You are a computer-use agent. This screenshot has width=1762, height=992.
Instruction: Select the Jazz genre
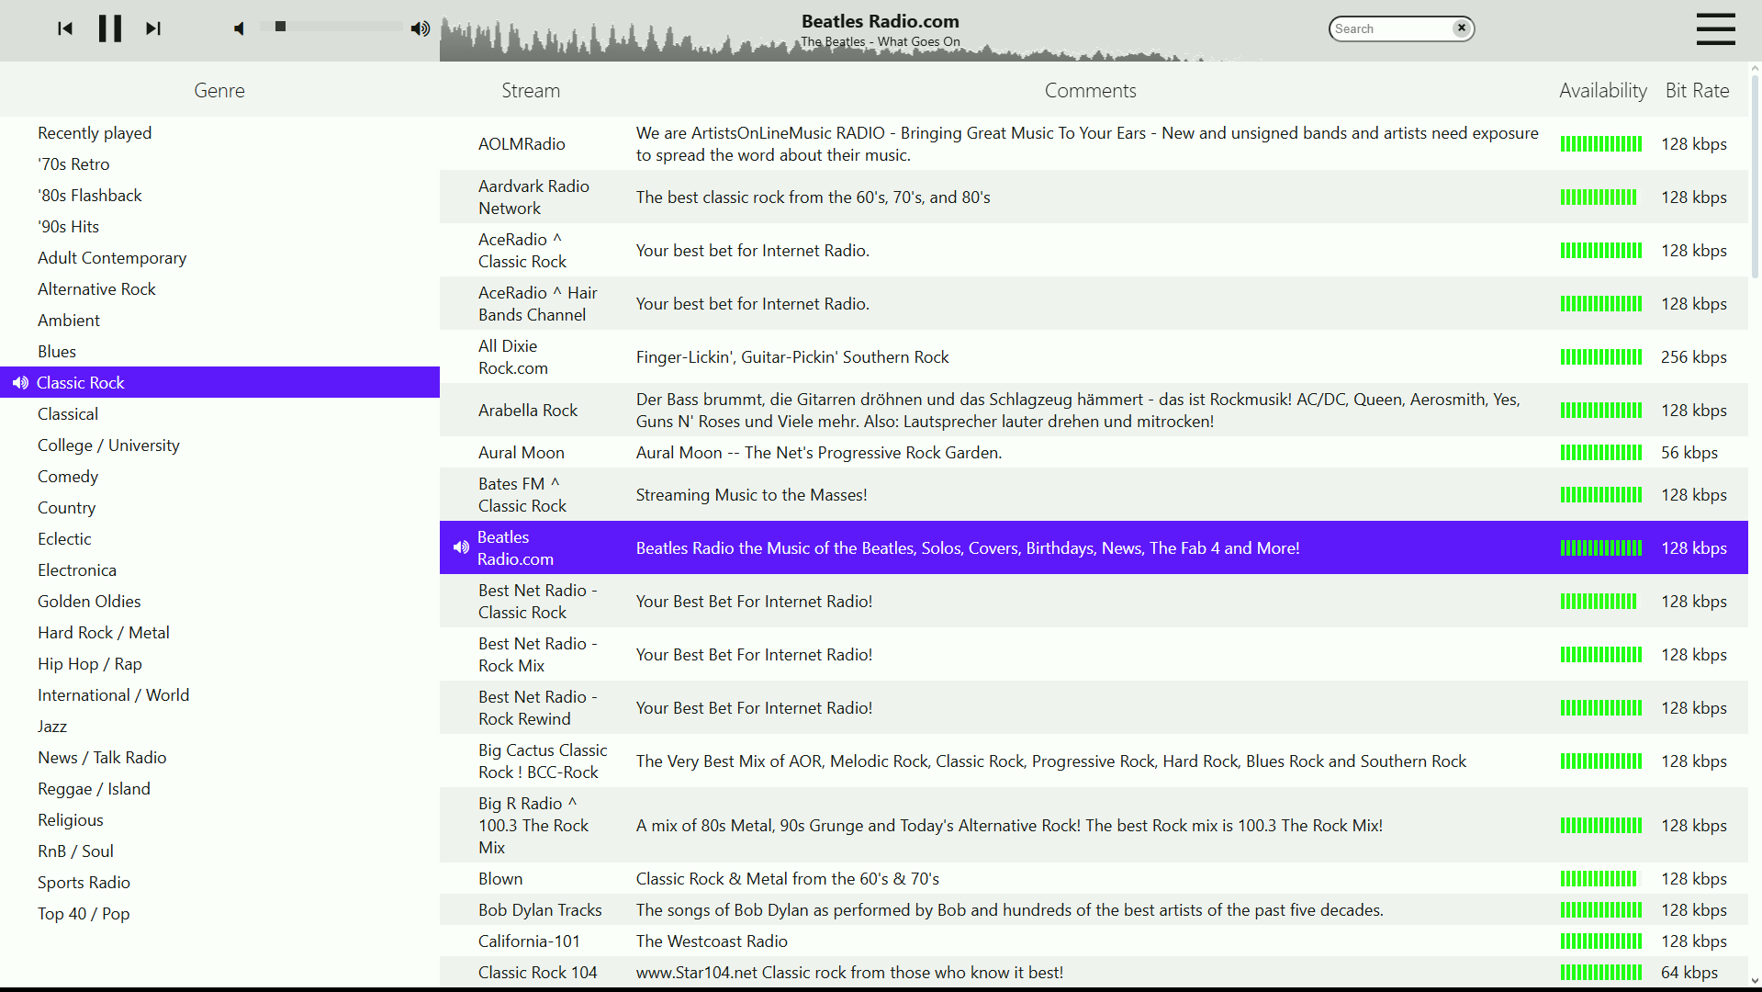coord(52,726)
